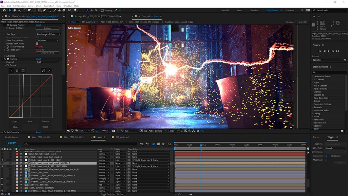Screen dimensions: 348x196
Task: Open the blending mode dropdown for layer 52
Action: pos(104,179)
